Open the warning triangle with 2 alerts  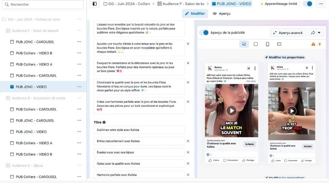[x=316, y=44]
